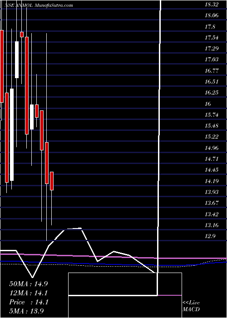Click the 13.93 price axis label

coord(212,192)
